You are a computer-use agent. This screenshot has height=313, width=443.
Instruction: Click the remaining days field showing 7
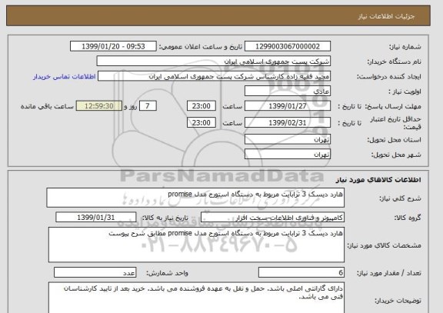point(148,106)
